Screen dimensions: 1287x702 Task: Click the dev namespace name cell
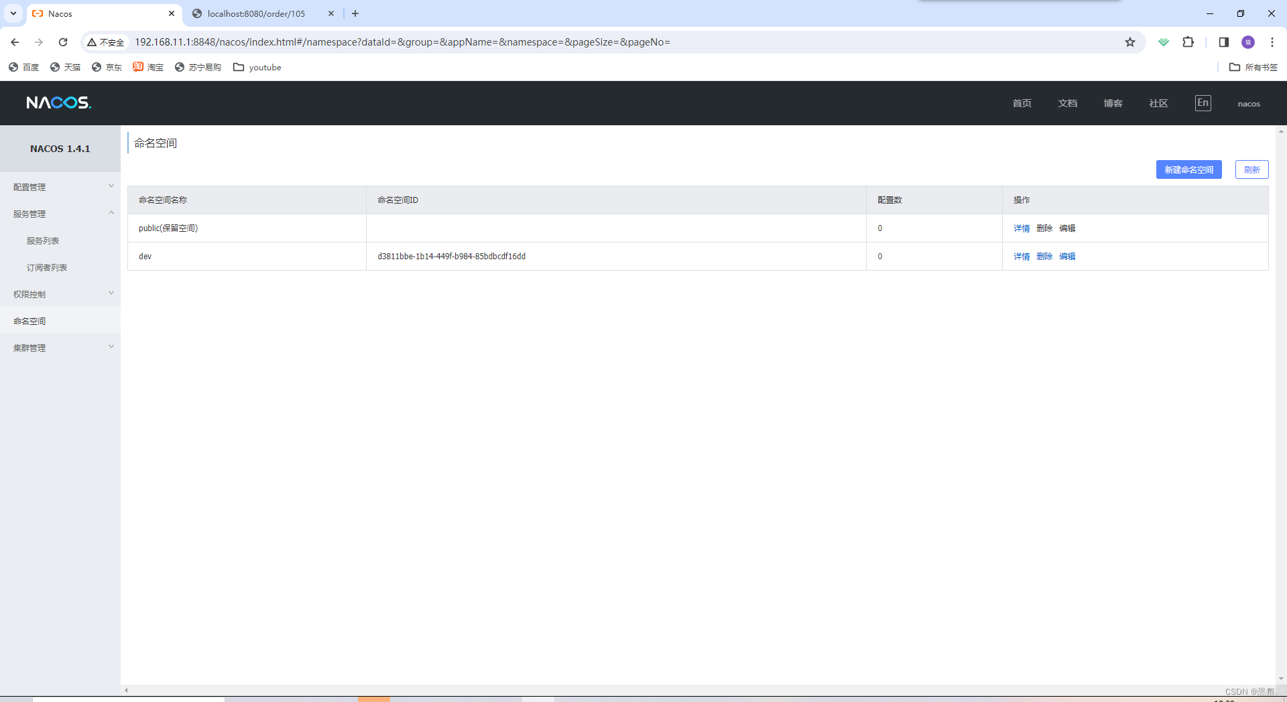click(247, 257)
